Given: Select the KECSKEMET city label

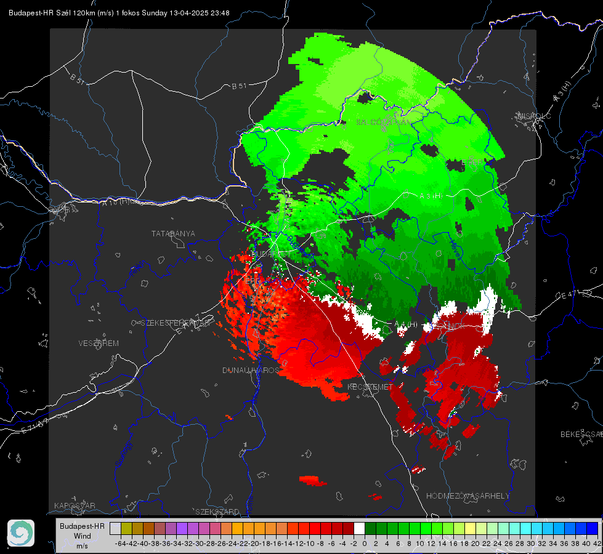Looking at the screenshot, I should tap(370, 387).
